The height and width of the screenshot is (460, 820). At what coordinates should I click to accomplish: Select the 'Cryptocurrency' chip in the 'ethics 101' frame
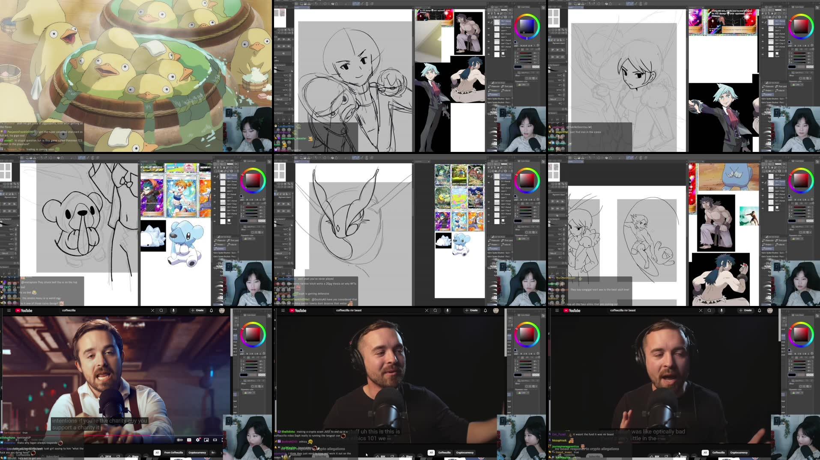tap(465, 453)
